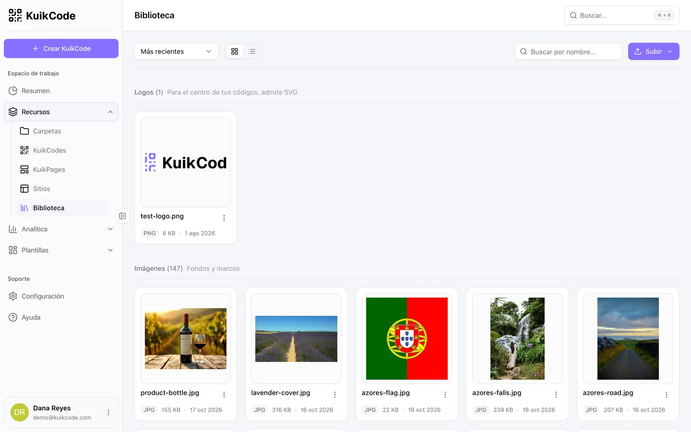The height and width of the screenshot is (432, 691).
Task: Open Configuración settings page
Action: tap(61, 296)
